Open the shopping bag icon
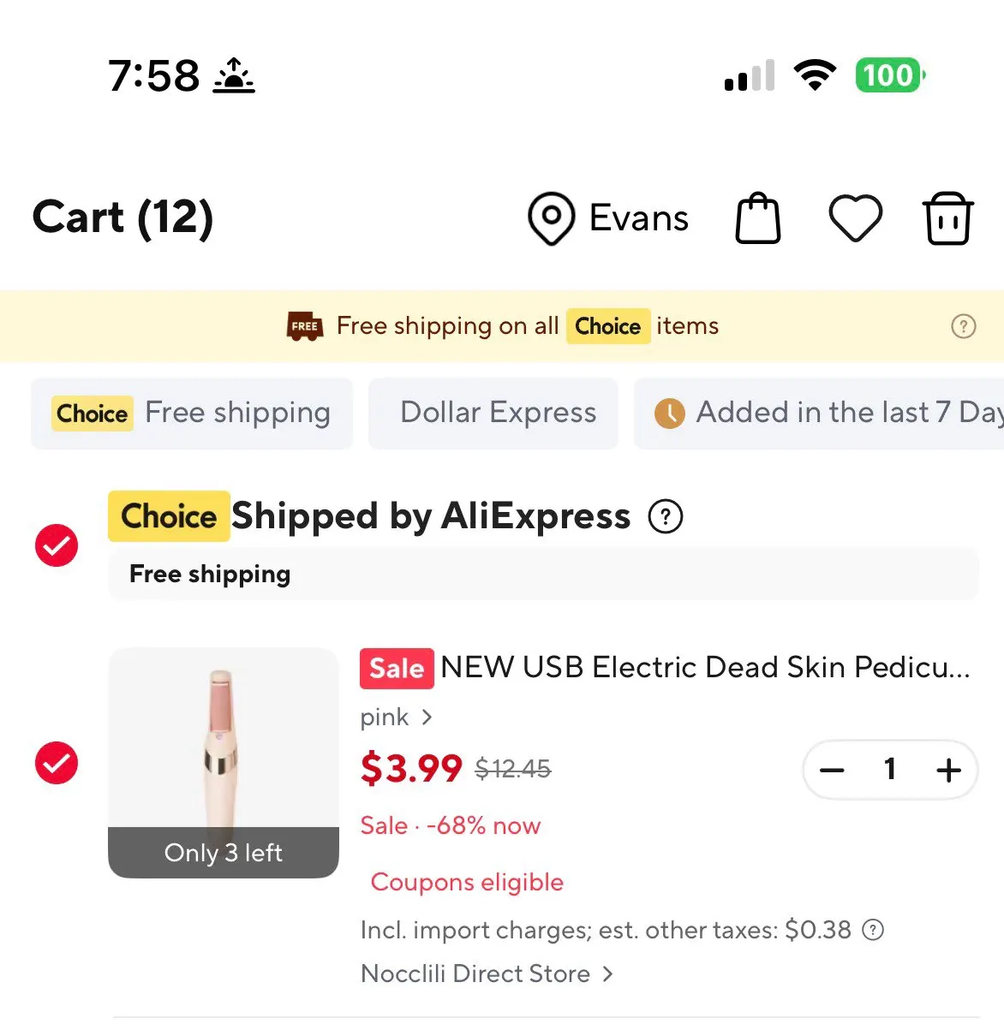 click(758, 218)
